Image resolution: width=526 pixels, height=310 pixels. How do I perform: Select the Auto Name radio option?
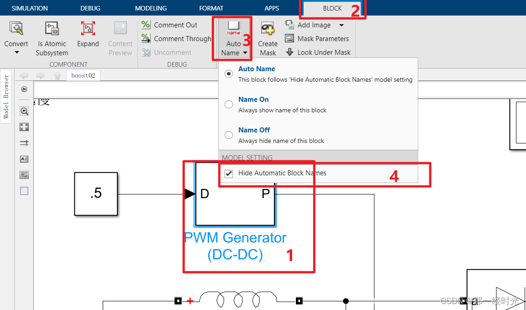click(229, 74)
